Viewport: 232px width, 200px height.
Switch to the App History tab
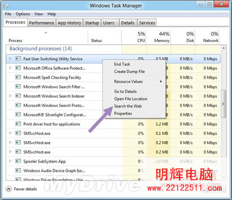(70, 23)
